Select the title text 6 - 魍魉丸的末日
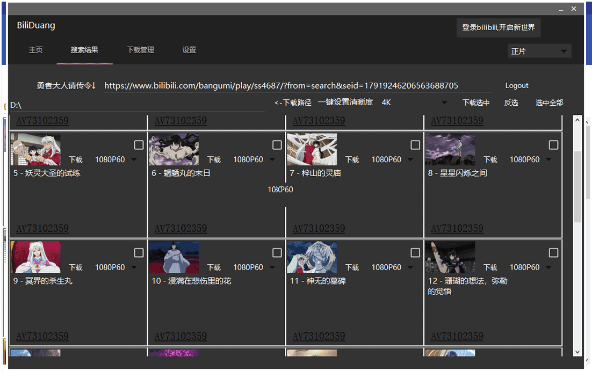This screenshot has height=371, width=592. coord(181,173)
